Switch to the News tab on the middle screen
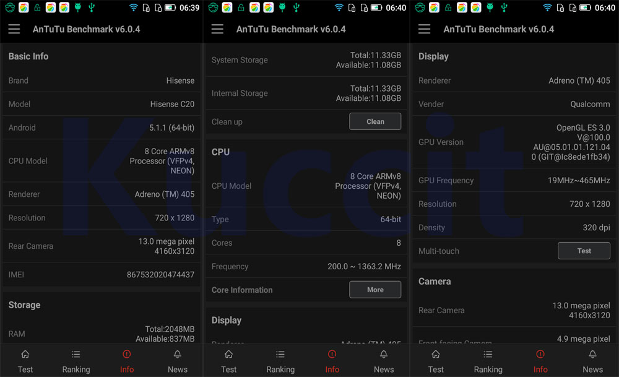The height and width of the screenshot is (377, 619). point(384,361)
